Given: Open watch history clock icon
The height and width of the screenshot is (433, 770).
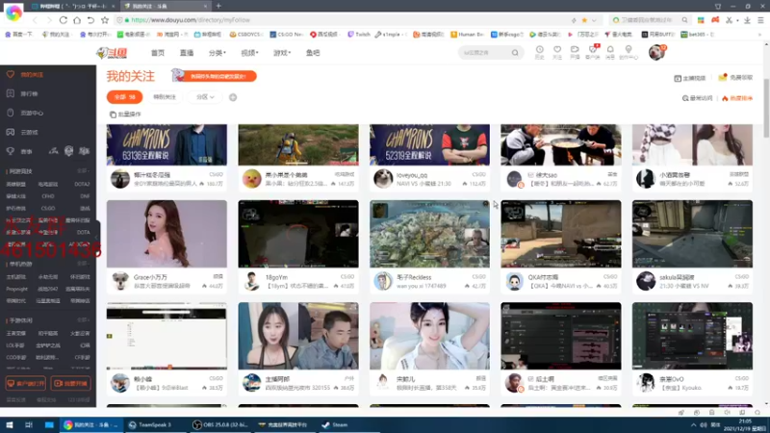Looking at the screenshot, I should pyautogui.click(x=539, y=52).
